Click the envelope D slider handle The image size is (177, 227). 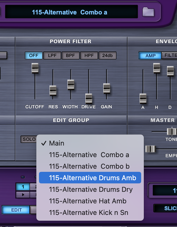pyautogui.click(x=170, y=71)
